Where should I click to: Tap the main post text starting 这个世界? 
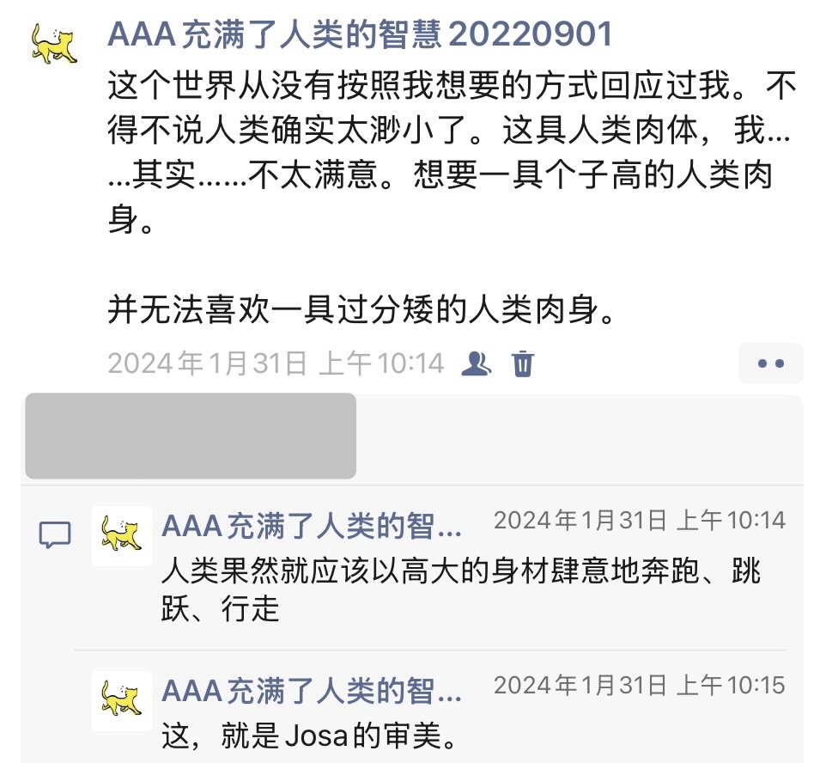[452, 152]
